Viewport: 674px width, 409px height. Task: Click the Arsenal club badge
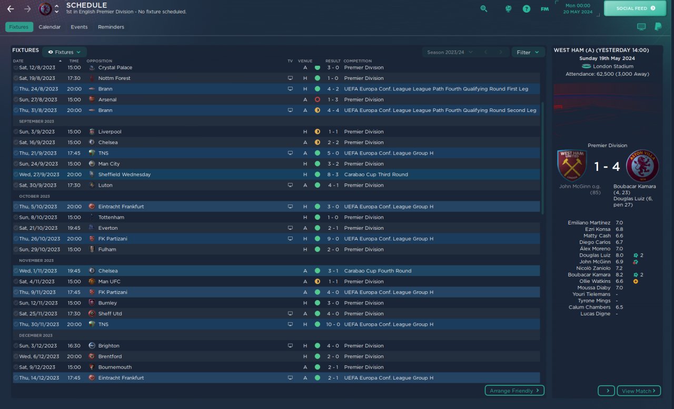click(92, 99)
